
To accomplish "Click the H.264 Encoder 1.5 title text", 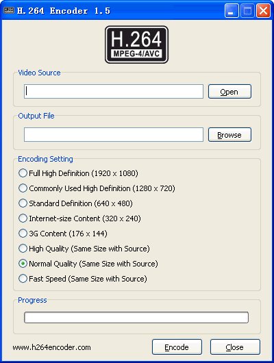I will coord(64,11).
